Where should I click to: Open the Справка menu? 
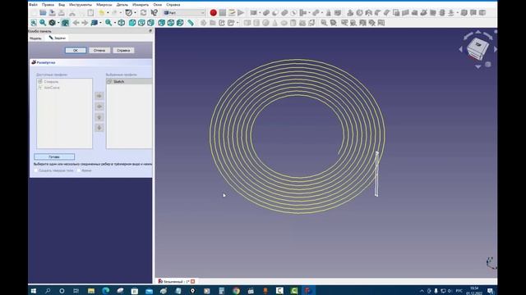click(x=173, y=5)
